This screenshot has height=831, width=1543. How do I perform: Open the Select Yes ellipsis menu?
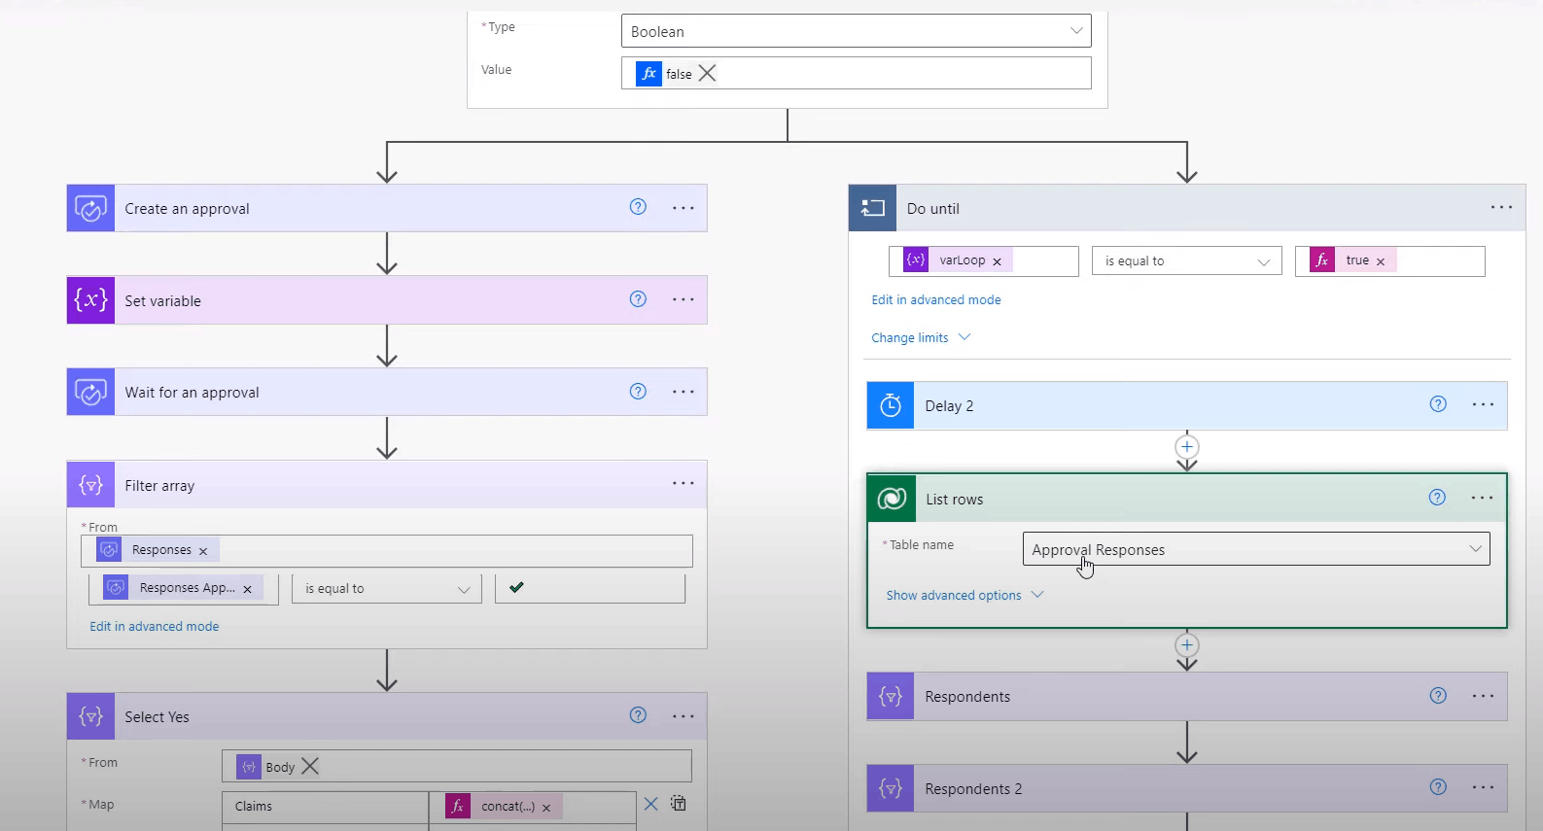coord(684,716)
